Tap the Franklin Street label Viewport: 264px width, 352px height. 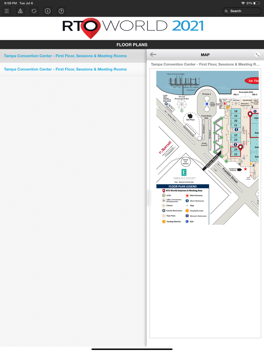click(x=230, y=175)
